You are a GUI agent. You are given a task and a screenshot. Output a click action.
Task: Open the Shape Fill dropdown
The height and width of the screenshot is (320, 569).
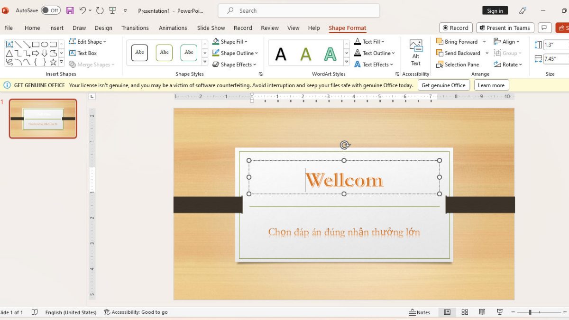[x=231, y=41]
